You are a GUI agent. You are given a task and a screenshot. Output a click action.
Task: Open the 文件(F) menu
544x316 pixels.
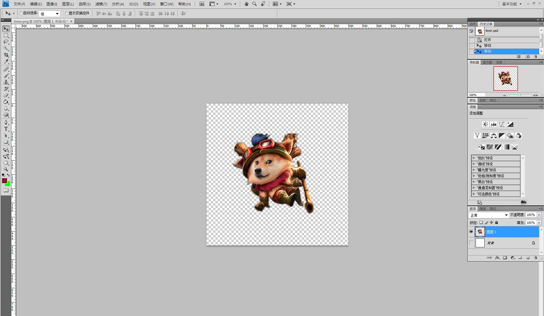pos(19,4)
